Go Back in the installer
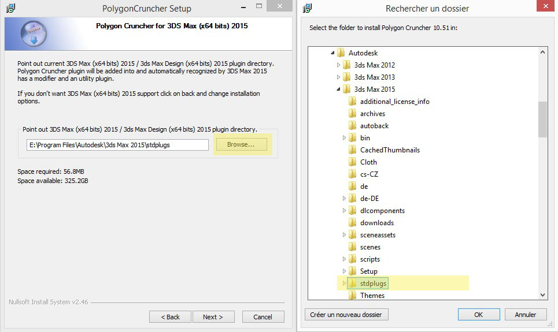558x332 pixels. [170, 317]
